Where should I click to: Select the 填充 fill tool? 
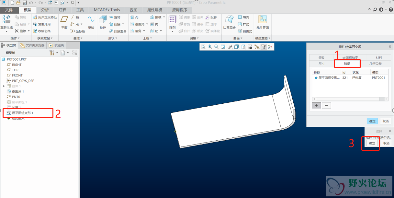pyautogui.click(x=243, y=17)
